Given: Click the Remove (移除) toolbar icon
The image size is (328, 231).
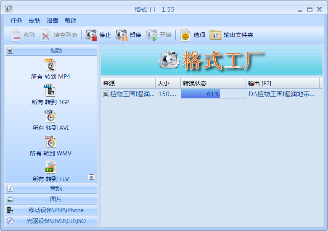Looking at the screenshot, I should pos(16,35).
